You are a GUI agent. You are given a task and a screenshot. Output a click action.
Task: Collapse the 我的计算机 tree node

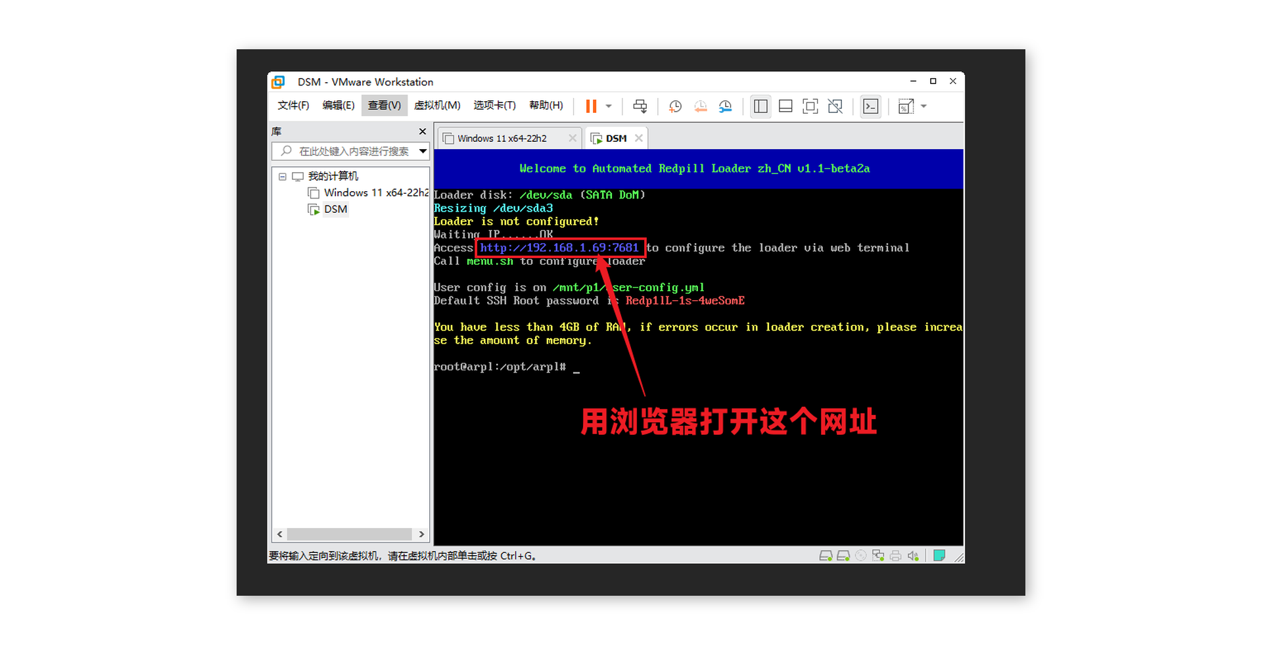[283, 177]
